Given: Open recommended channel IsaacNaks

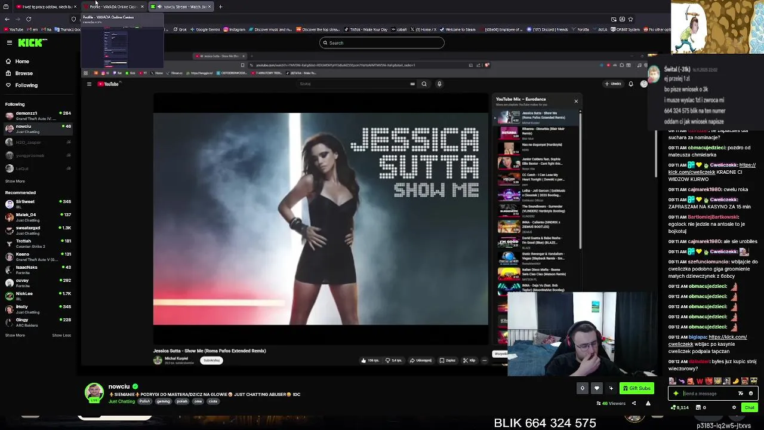Looking at the screenshot, I should pos(37,269).
